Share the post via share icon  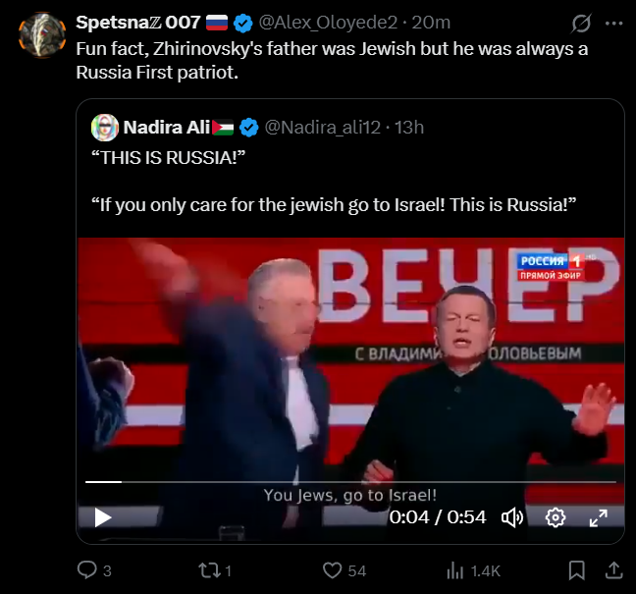pyautogui.click(x=612, y=570)
